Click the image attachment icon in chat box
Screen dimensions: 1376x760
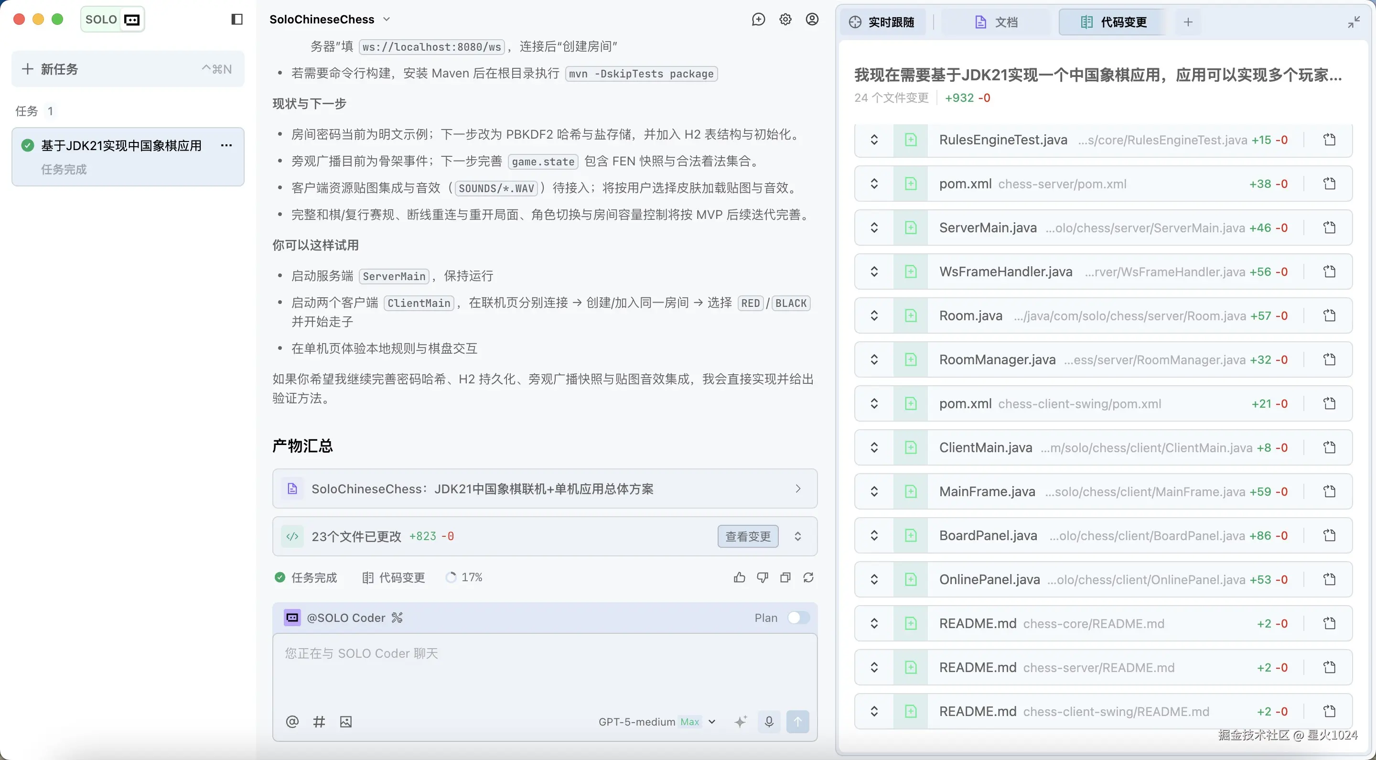345,721
